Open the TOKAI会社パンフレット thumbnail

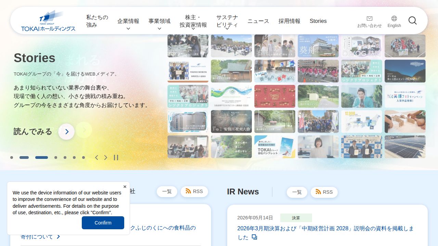tap(275, 147)
